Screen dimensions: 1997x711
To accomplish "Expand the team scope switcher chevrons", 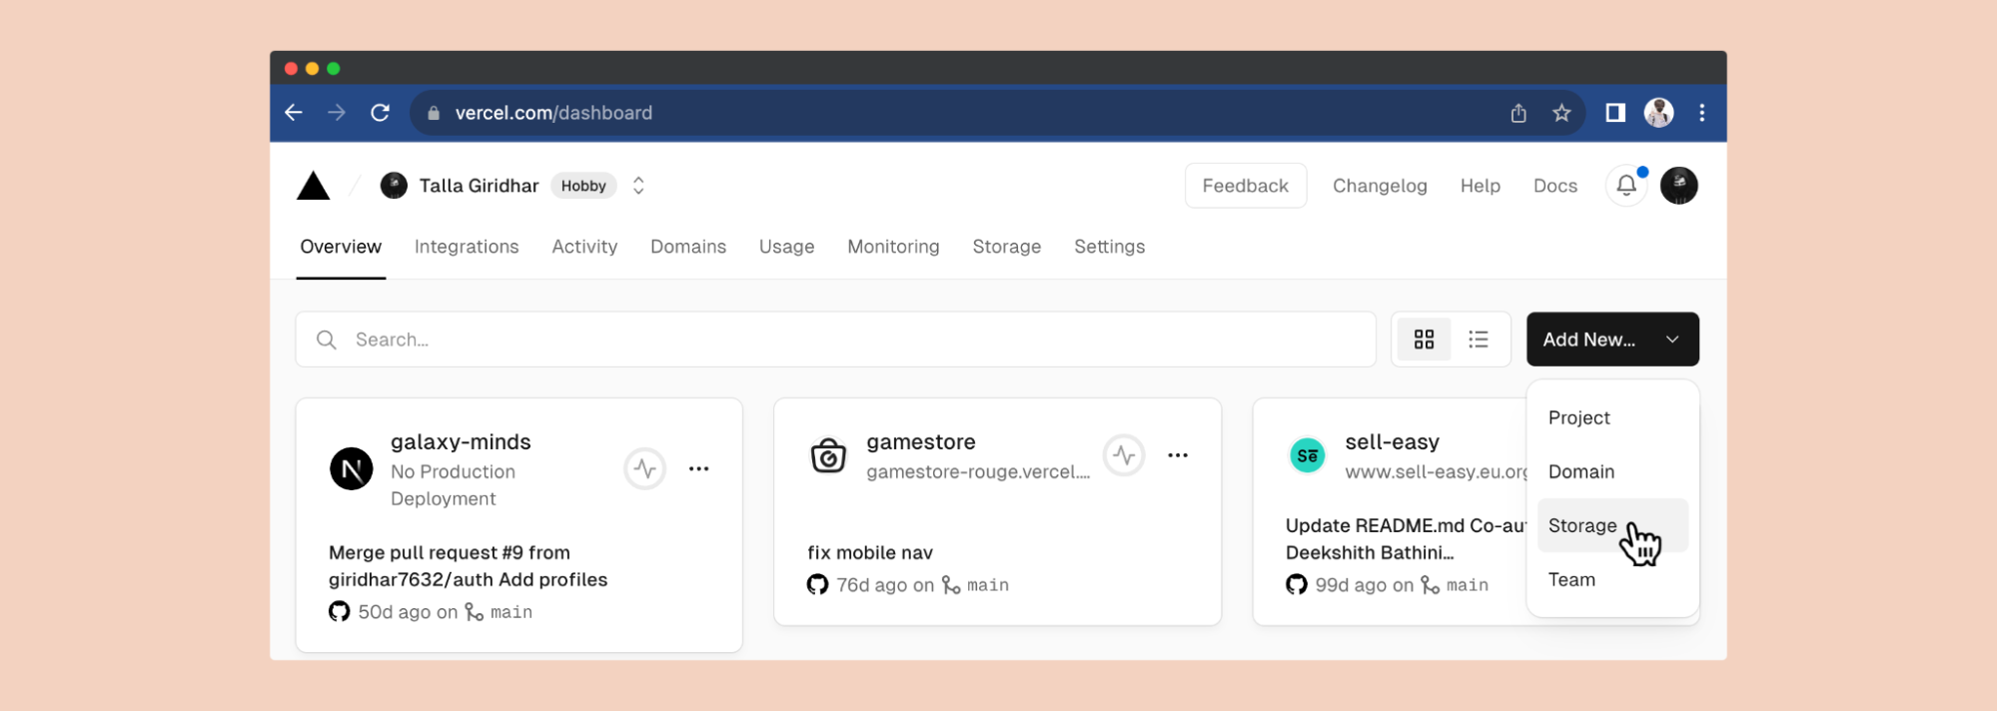I will coord(639,186).
